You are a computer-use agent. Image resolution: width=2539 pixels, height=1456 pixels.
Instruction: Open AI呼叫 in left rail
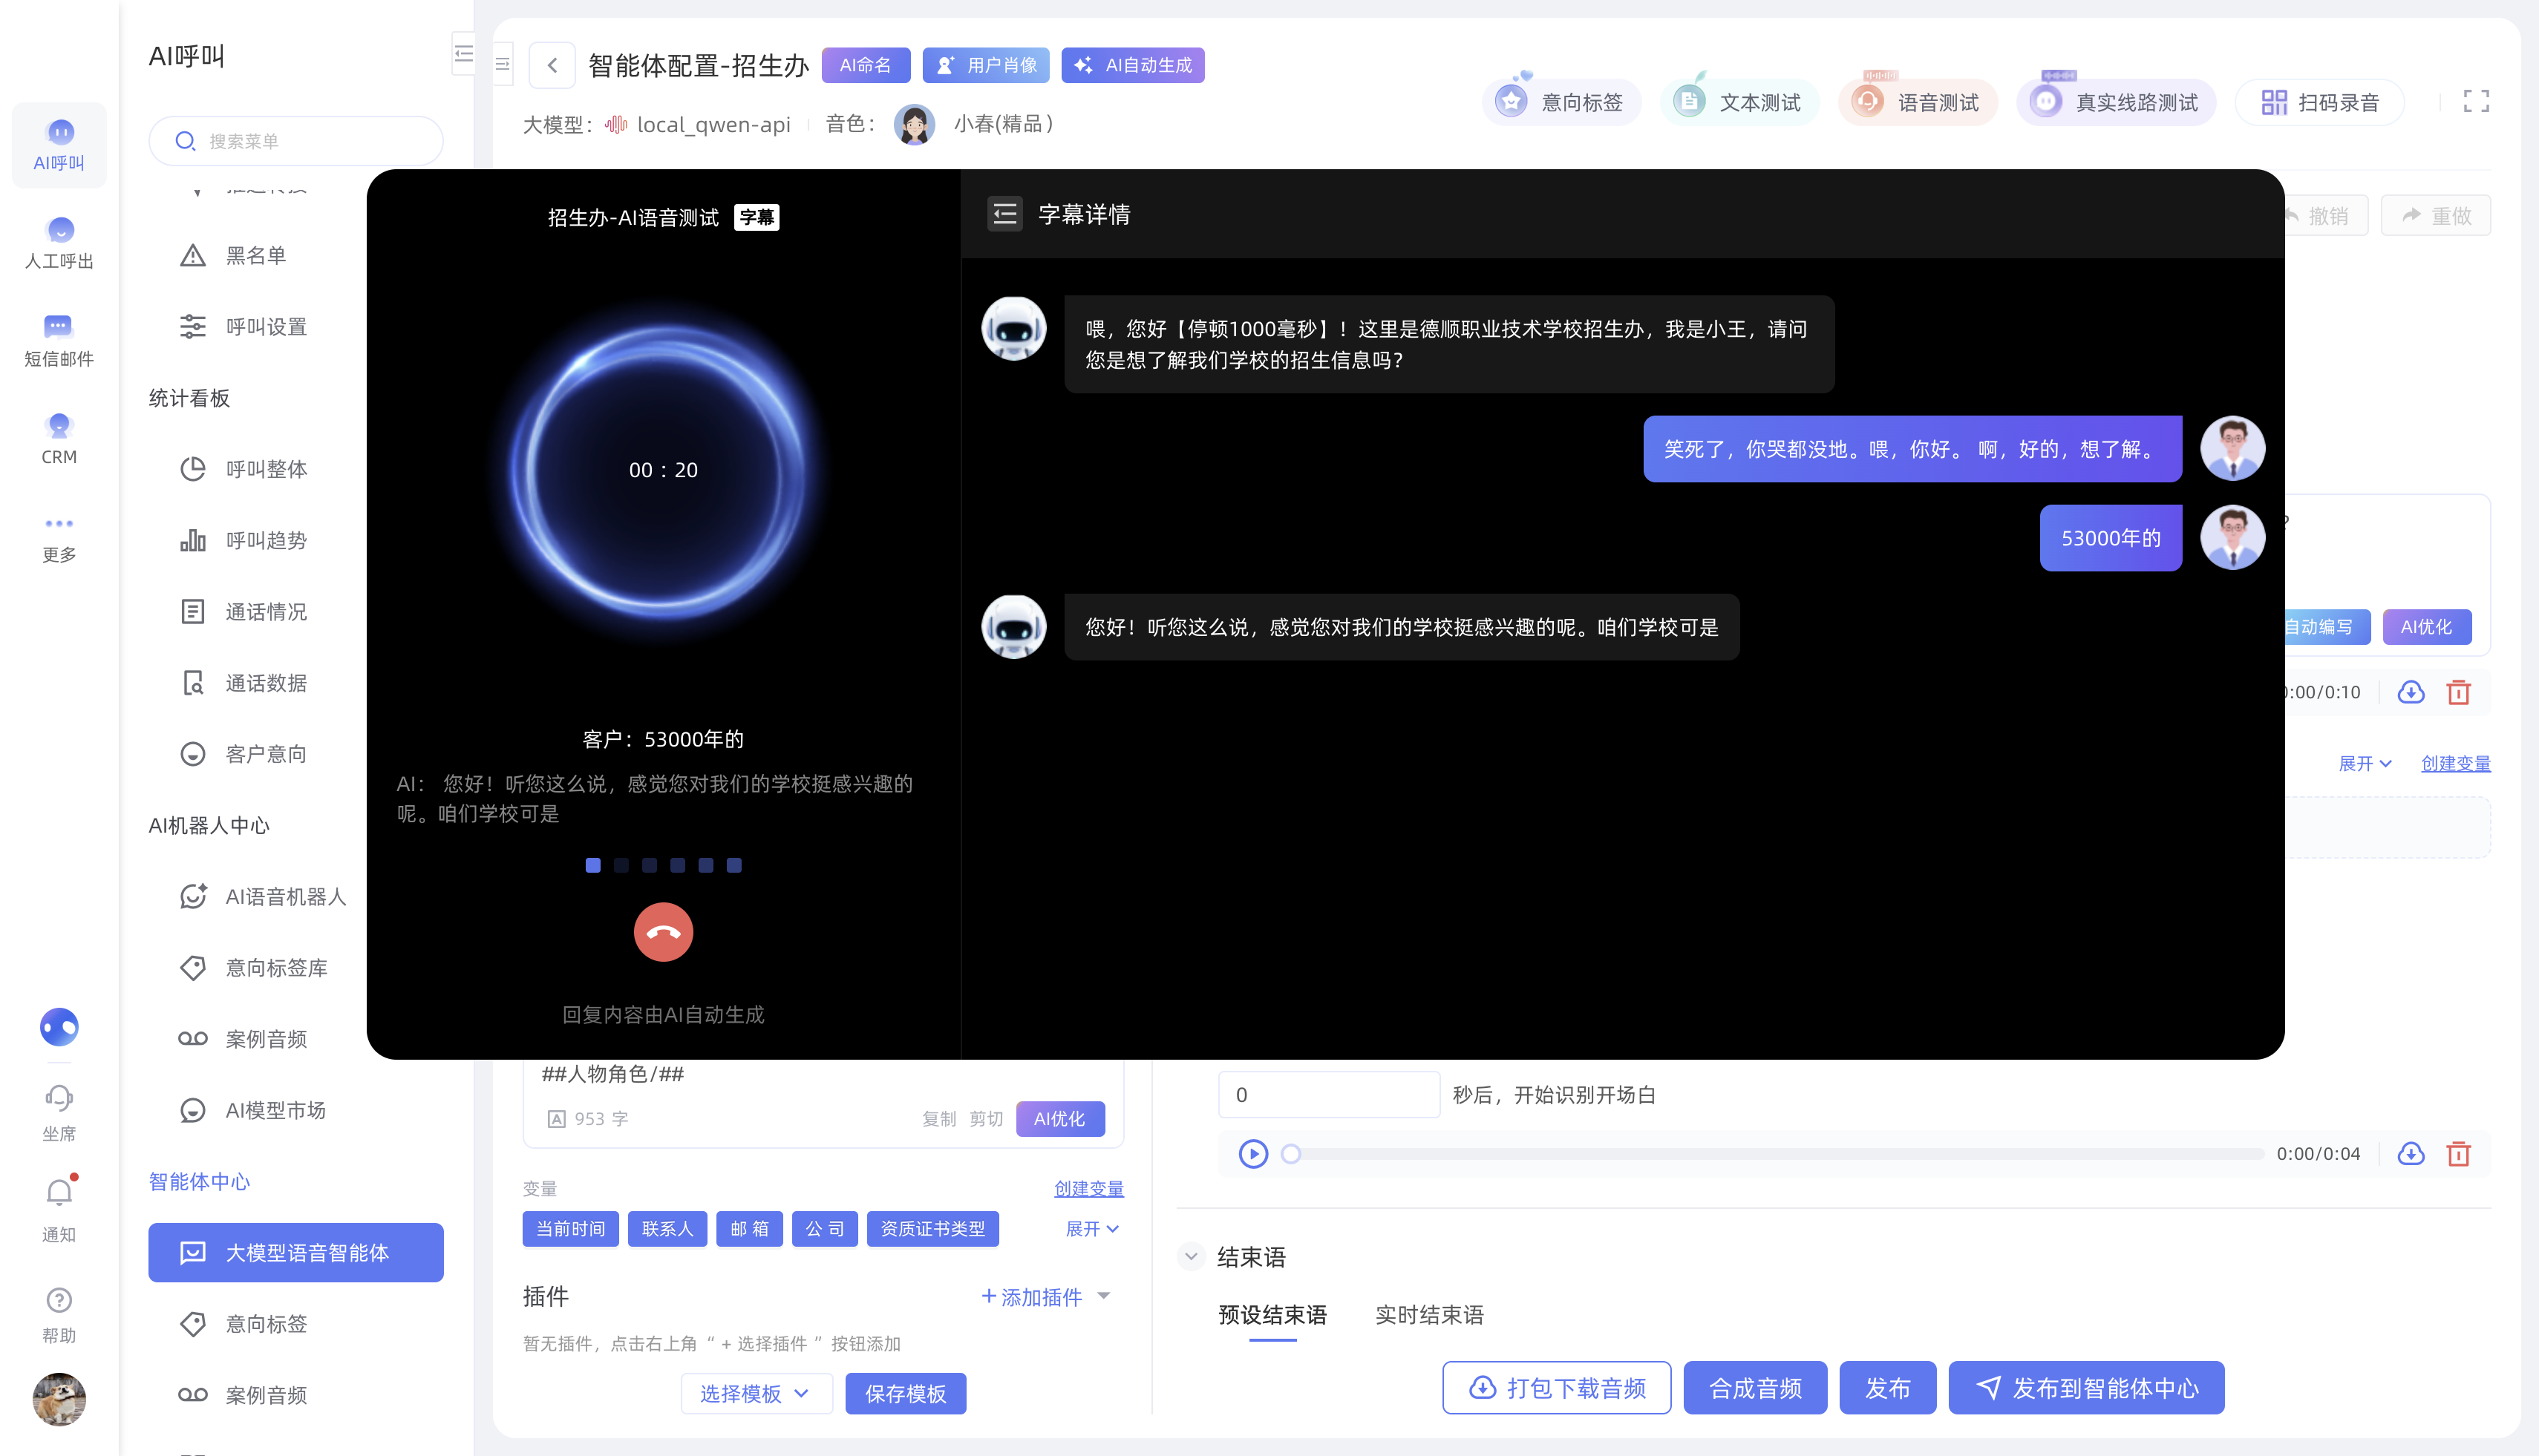point(59,145)
